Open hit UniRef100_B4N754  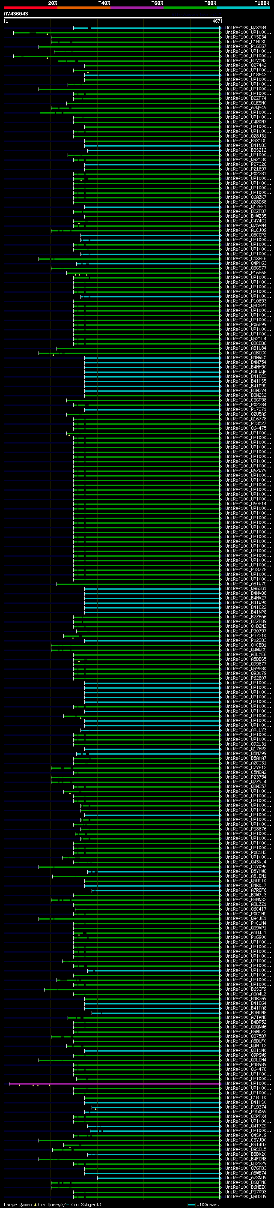(x=245, y=363)
